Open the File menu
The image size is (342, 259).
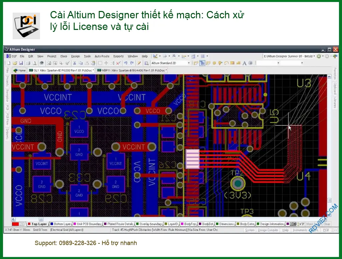(22, 56)
